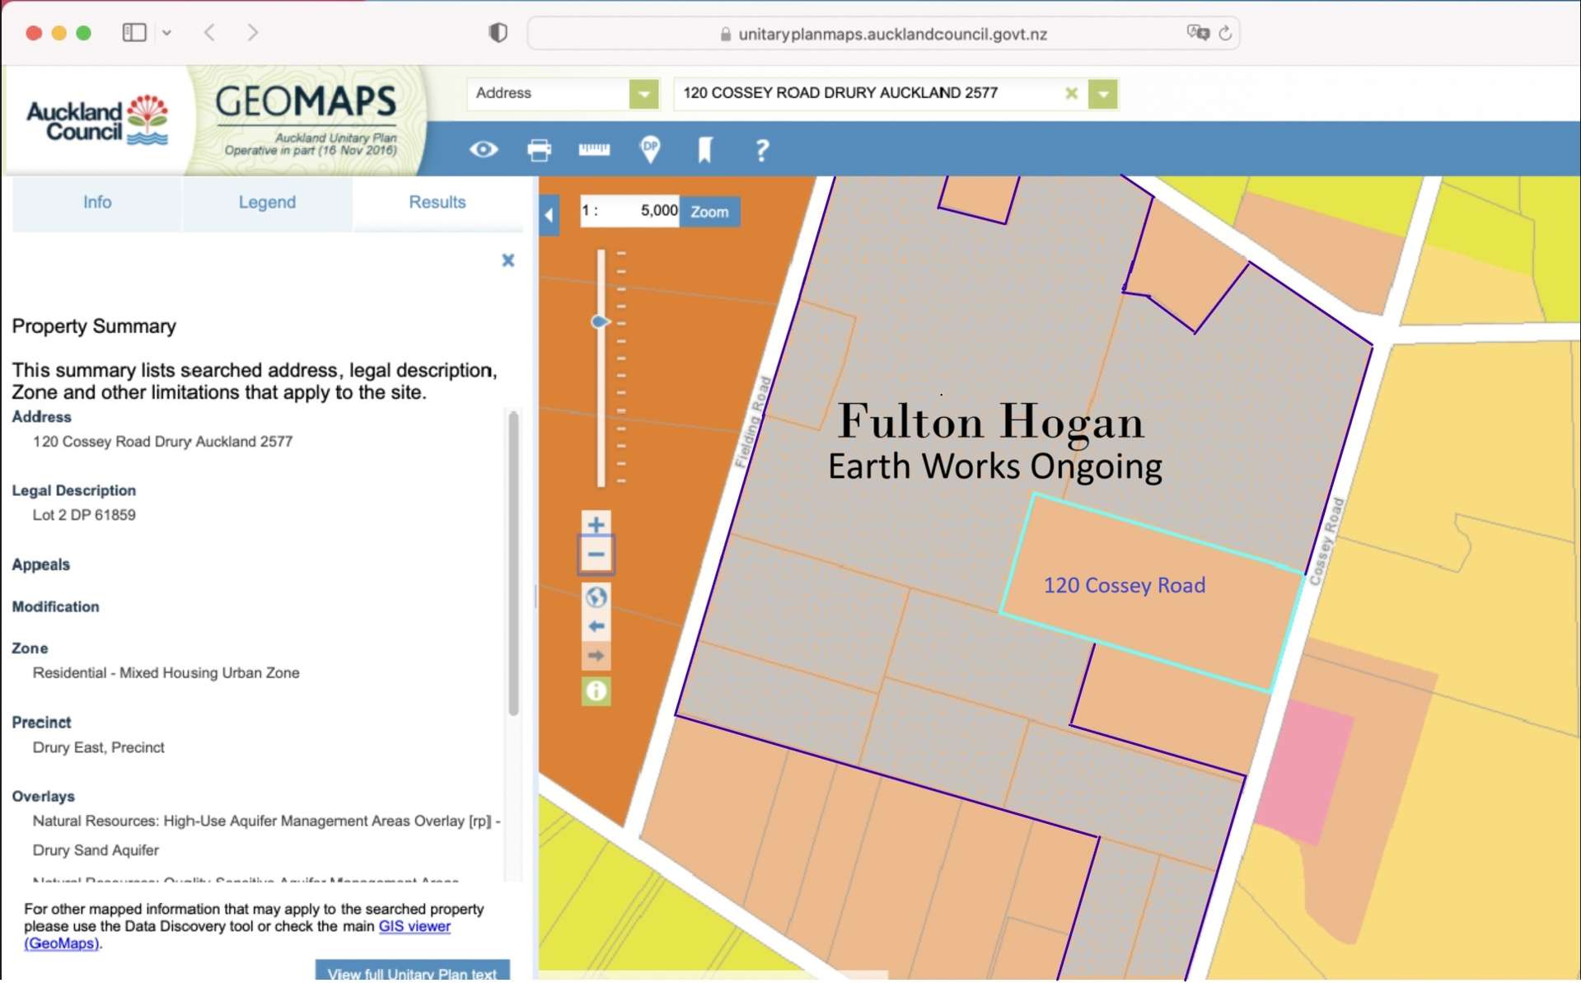Click the Drury Sand Aquifer text

pyautogui.click(x=96, y=850)
